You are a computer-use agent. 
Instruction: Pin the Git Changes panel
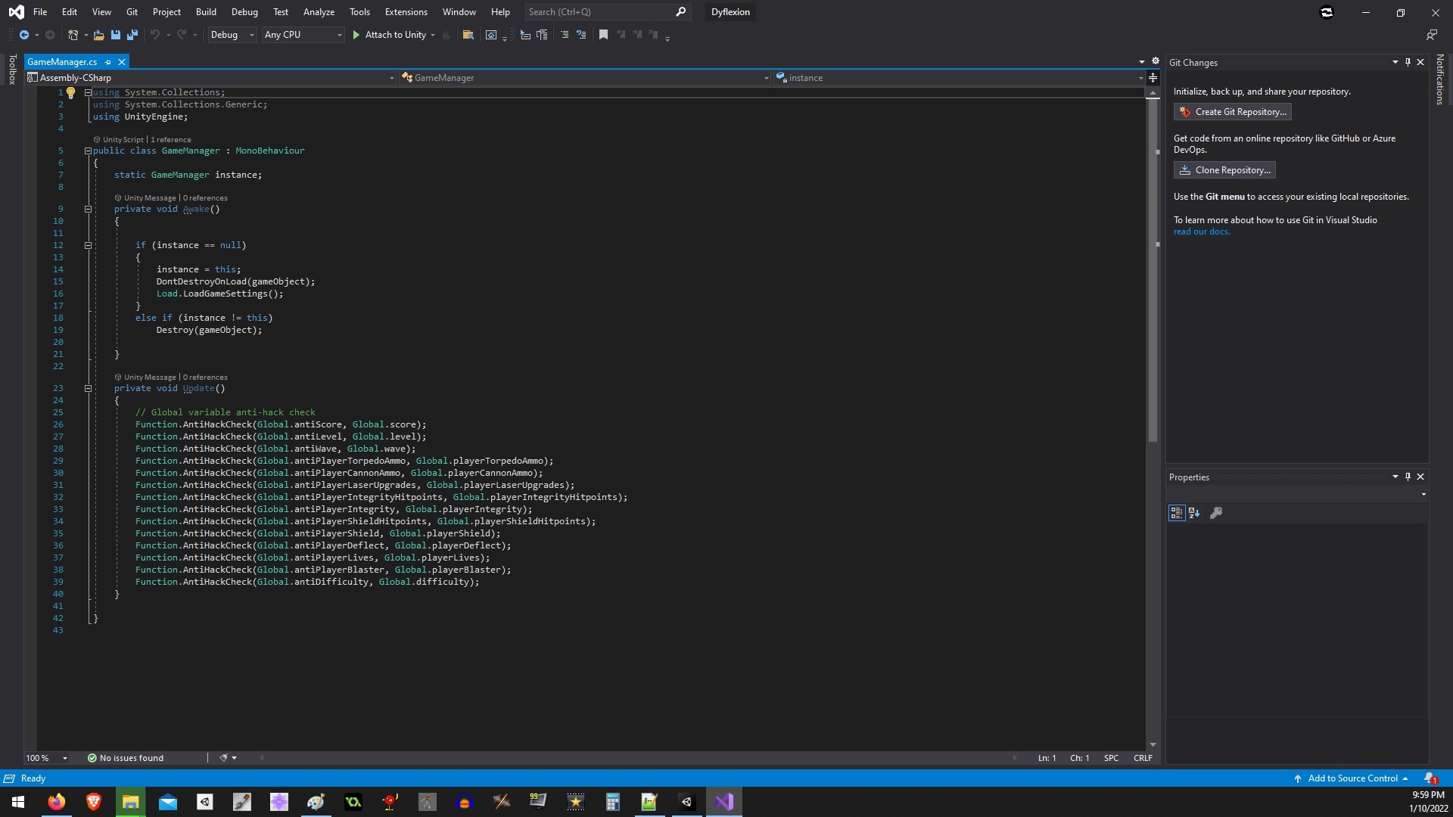[1408, 62]
